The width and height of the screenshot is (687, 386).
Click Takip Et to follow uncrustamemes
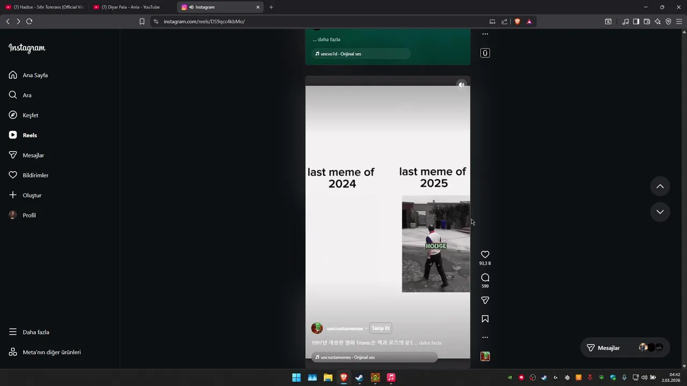[381, 328]
